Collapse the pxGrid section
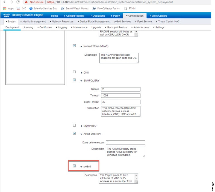The height and width of the screenshot is (192, 215). click(81, 167)
